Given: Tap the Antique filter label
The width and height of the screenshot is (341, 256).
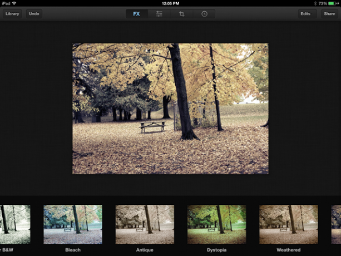Looking at the screenshot, I should click(145, 250).
